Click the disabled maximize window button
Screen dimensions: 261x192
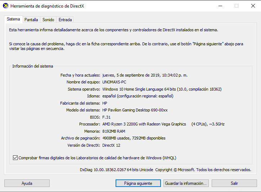point(237,6)
